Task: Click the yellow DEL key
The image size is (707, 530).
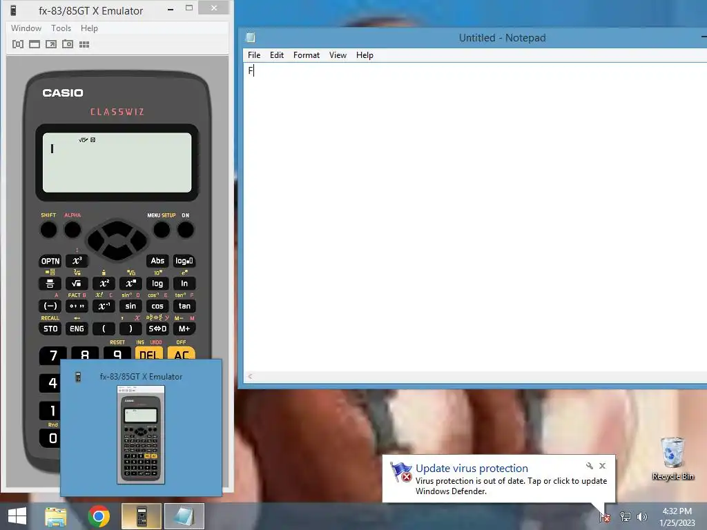Action: coord(149,353)
